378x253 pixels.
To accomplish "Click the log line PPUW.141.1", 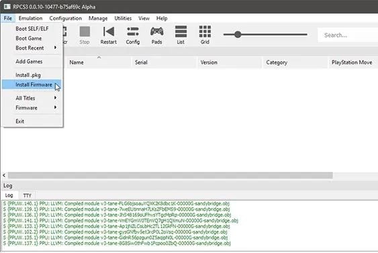I will 121,221.
